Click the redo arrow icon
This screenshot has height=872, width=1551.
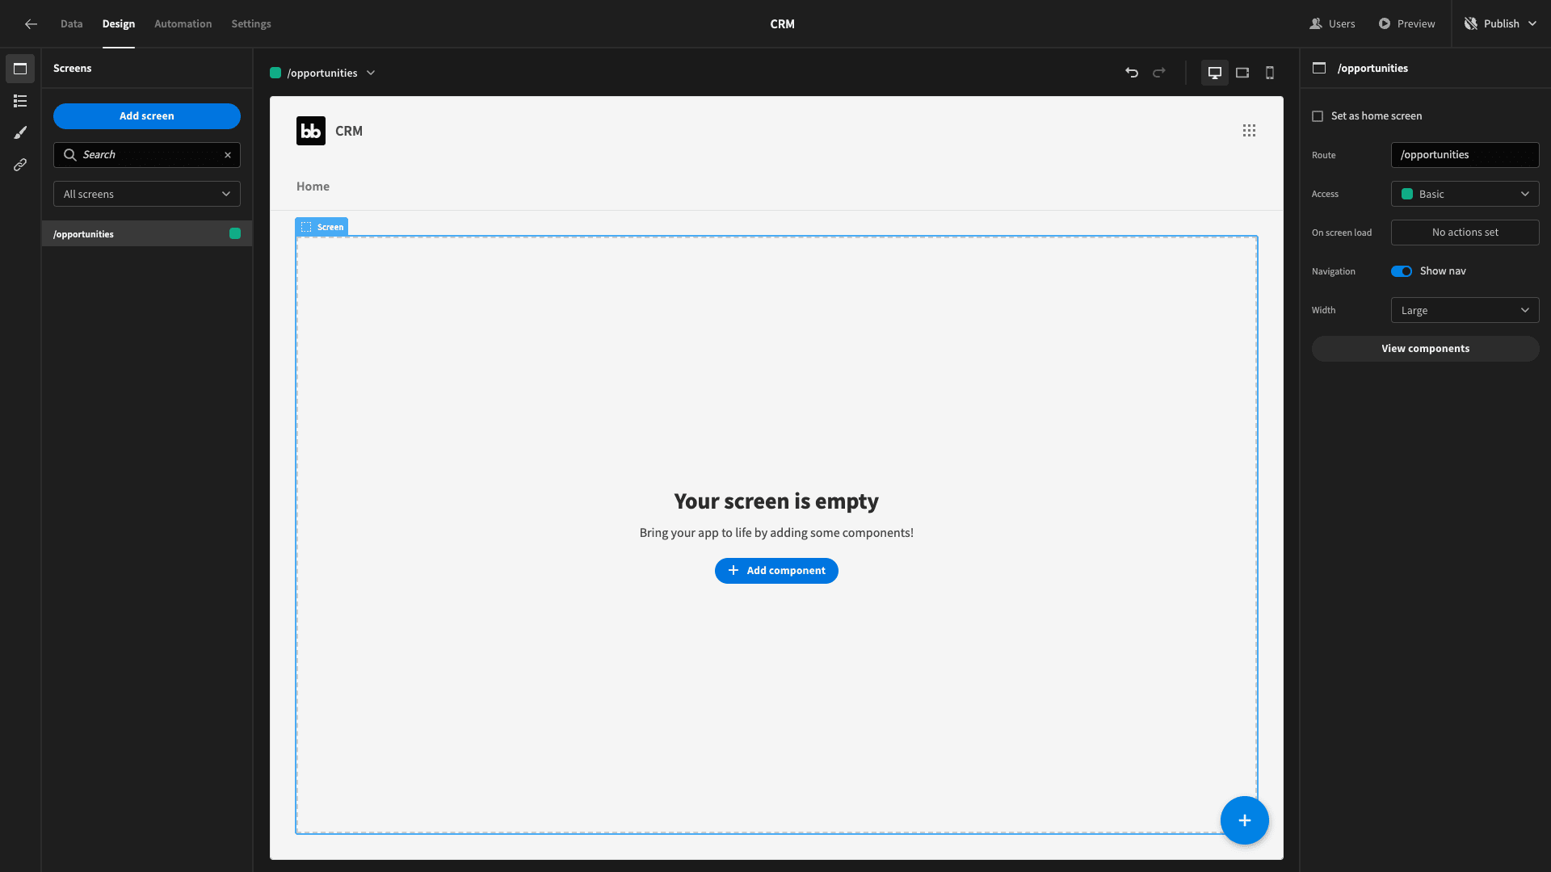1159,73
